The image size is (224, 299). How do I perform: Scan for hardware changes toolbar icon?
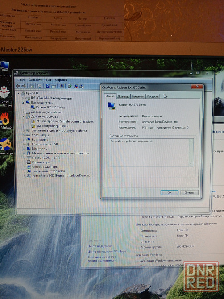pyautogui.click(x=62, y=87)
